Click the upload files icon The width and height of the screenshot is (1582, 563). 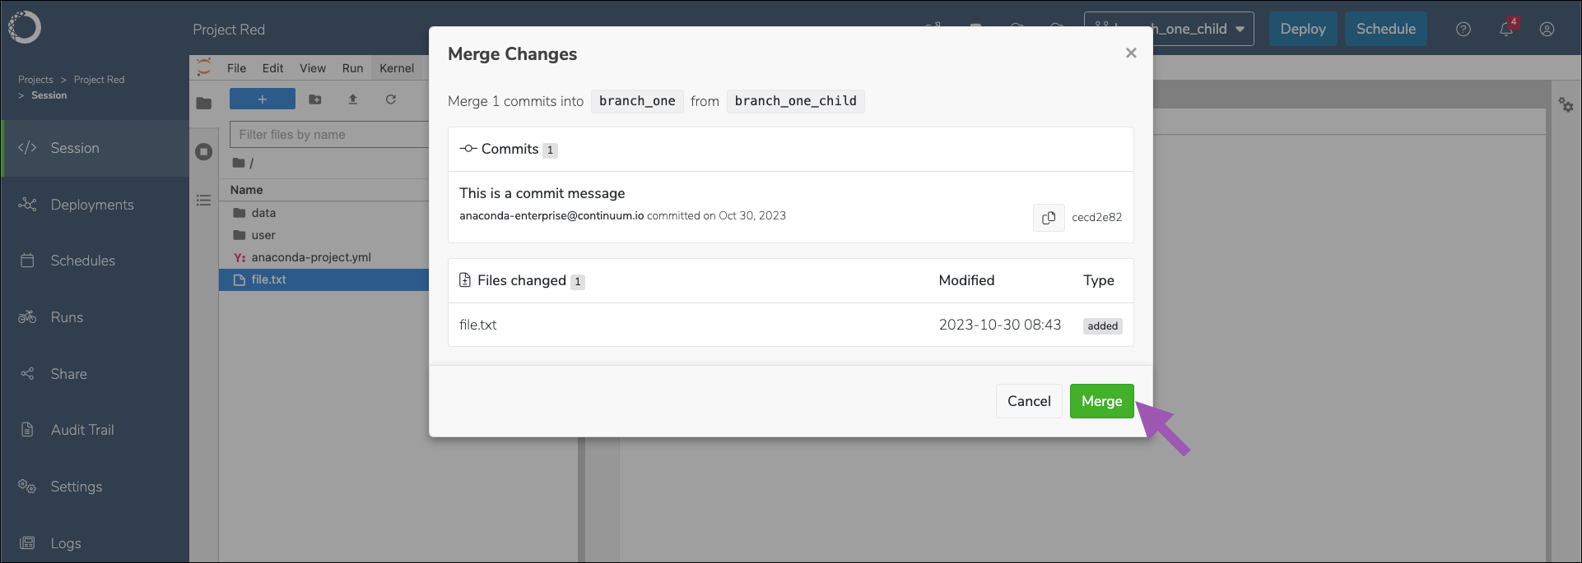(x=352, y=99)
